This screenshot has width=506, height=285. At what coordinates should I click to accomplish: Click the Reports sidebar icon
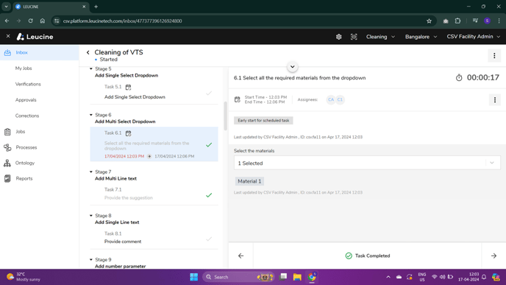7,178
